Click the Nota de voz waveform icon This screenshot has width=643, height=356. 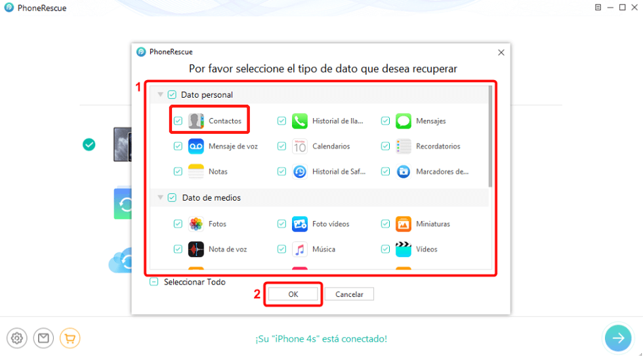tap(196, 249)
